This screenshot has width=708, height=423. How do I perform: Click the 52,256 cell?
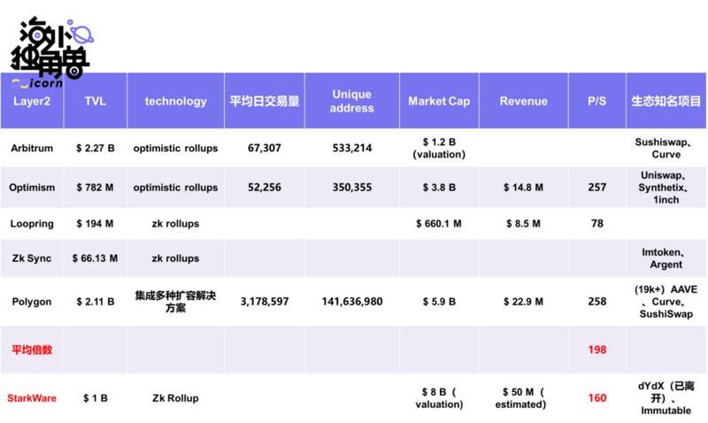[265, 188]
